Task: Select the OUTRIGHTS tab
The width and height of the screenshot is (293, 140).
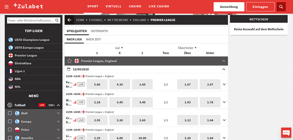Action: pyautogui.click(x=99, y=31)
